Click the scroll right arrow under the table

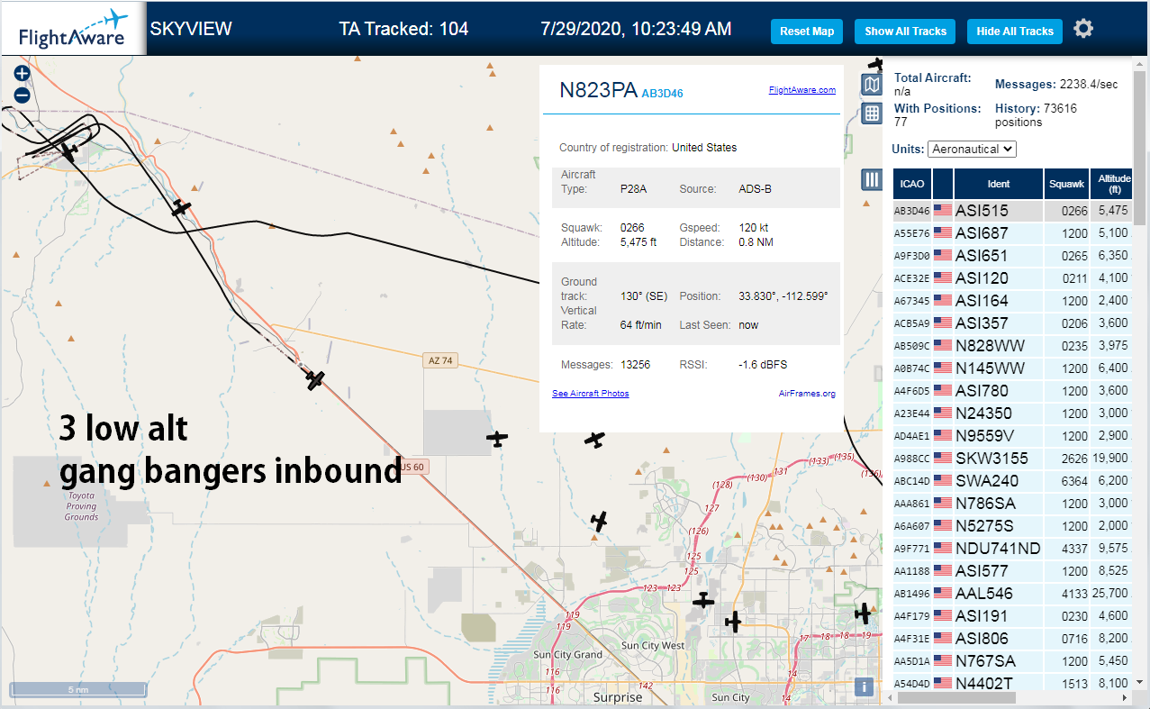(x=1124, y=698)
